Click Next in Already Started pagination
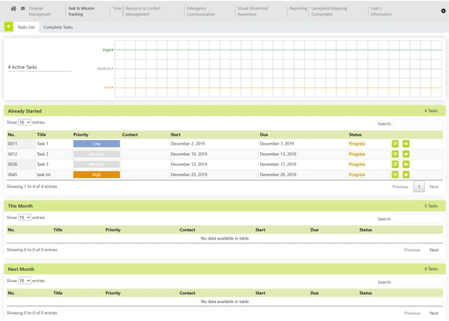This screenshot has width=449, height=321. click(434, 187)
